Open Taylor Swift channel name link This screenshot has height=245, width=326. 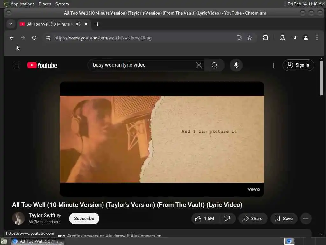[42, 215]
